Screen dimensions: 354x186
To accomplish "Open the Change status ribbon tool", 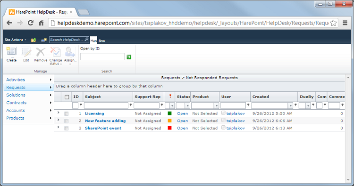I will pyautogui.click(x=56, y=56).
